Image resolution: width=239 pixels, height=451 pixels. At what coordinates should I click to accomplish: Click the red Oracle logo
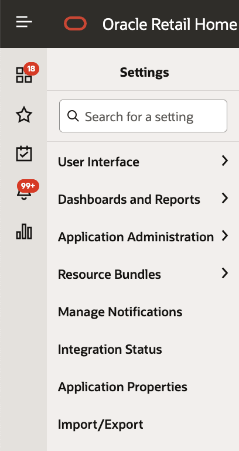76,23
